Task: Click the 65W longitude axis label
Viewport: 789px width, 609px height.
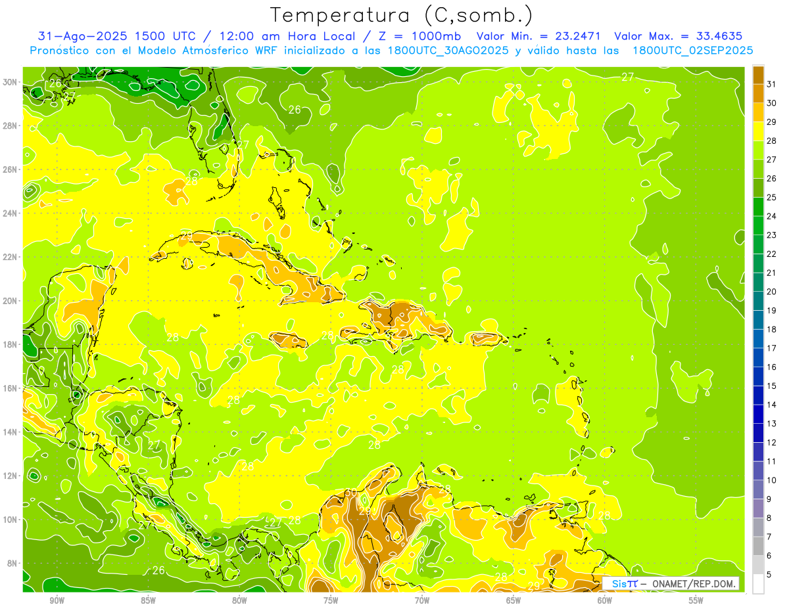Action: (x=514, y=600)
